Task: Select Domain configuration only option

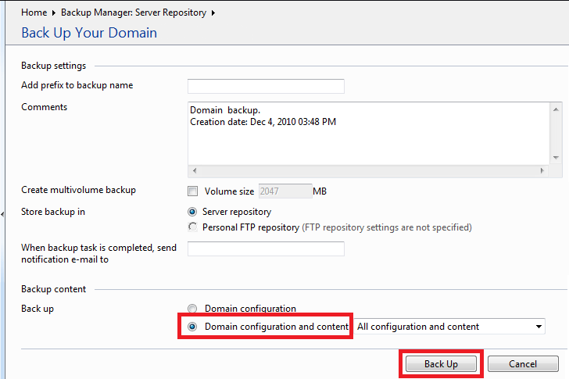Action: point(192,309)
